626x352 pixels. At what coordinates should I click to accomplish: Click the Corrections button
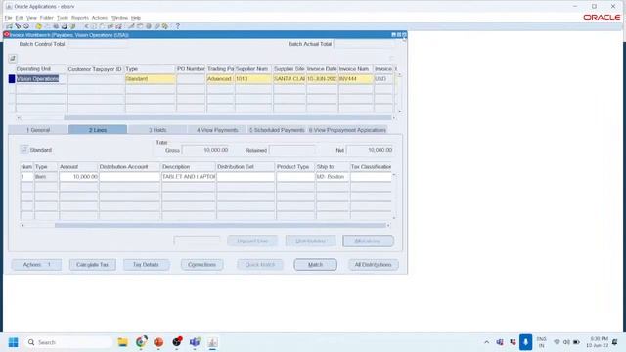click(x=201, y=265)
